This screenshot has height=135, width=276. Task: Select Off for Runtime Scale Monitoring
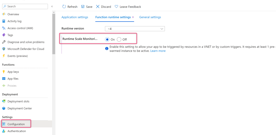coord(119,39)
